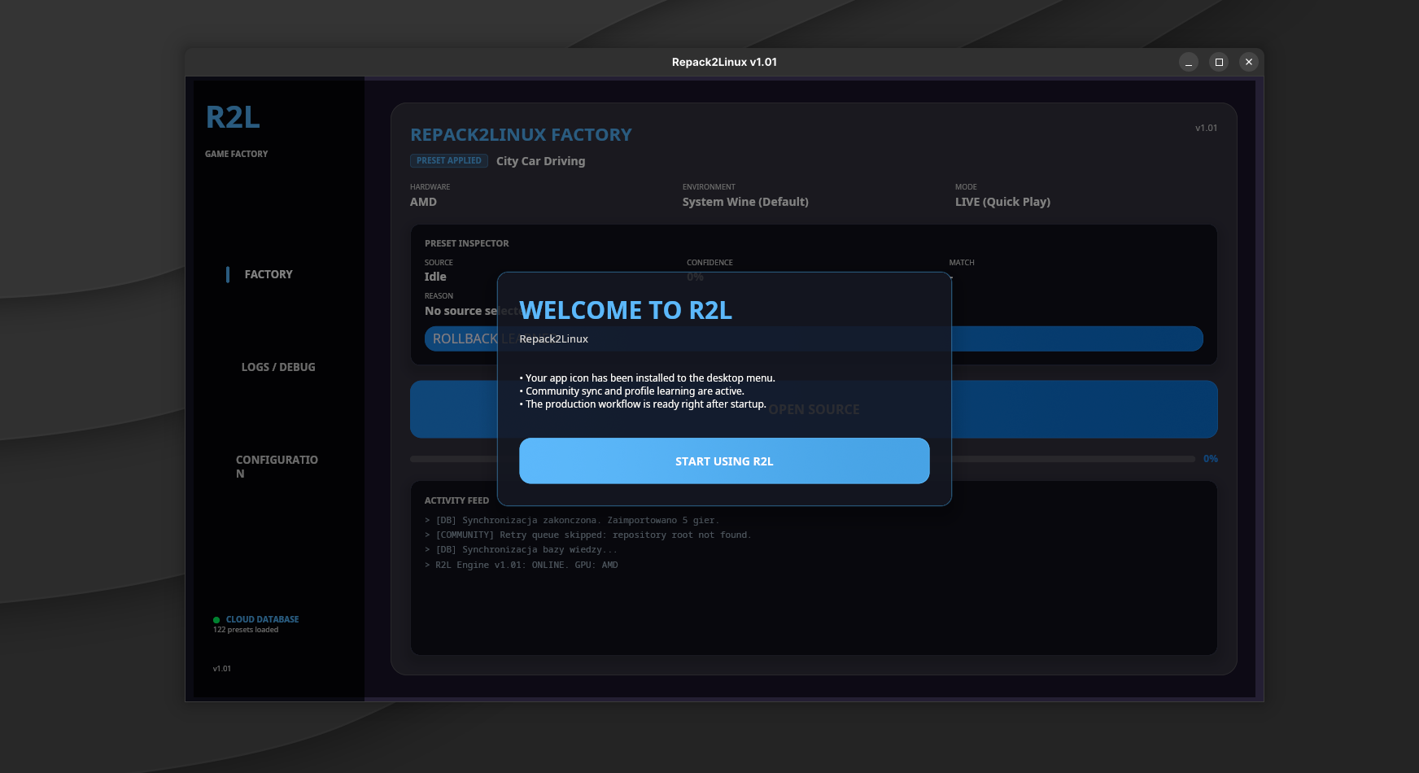Click the '122 presets loaded' text
The image size is (1419, 773).
click(x=246, y=630)
